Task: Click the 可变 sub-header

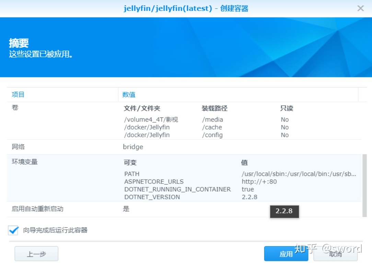Action: [x=130, y=162]
